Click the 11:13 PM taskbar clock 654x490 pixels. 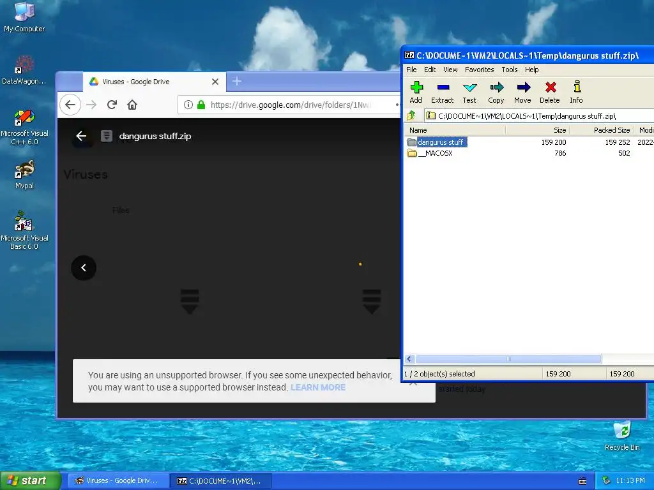pos(630,481)
